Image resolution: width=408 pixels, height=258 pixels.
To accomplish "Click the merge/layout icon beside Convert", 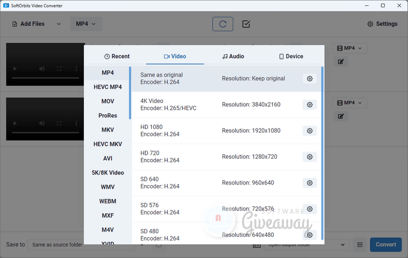I will click(x=360, y=245).
